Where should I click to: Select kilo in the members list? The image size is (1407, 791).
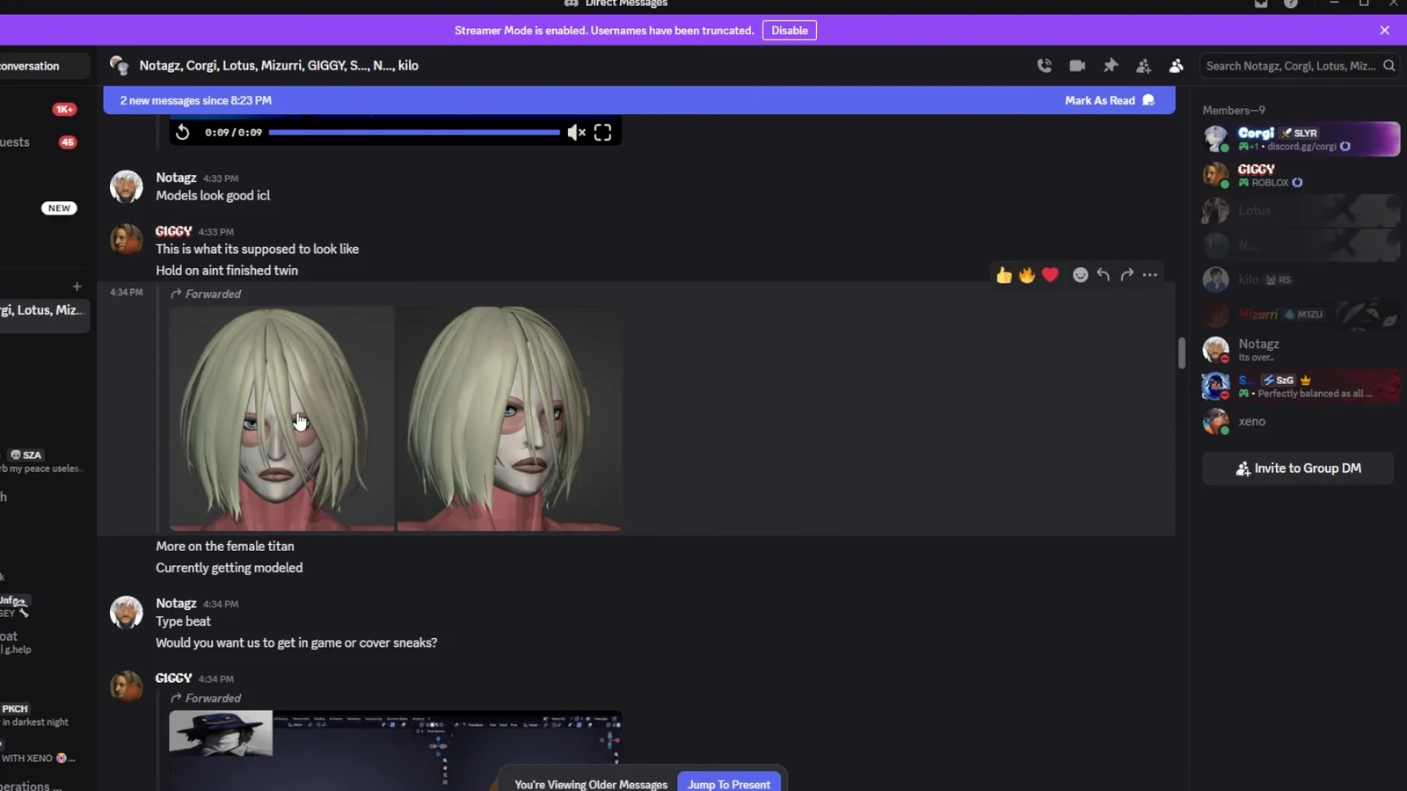[1300, 279]
